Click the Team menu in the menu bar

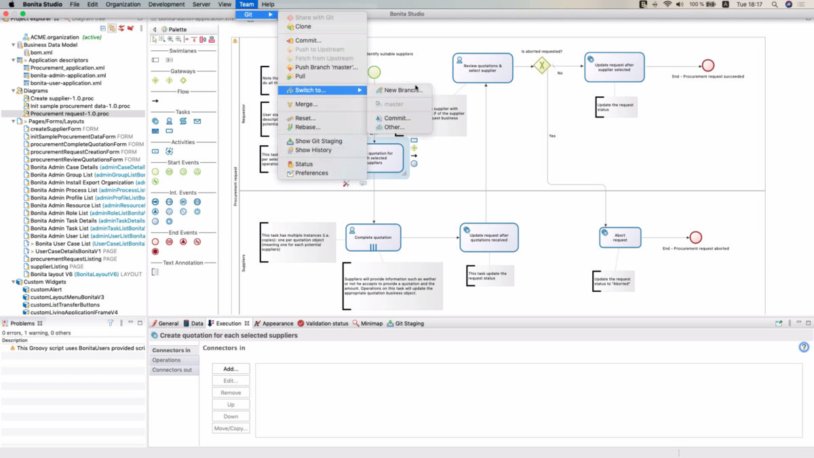[246, 4]
